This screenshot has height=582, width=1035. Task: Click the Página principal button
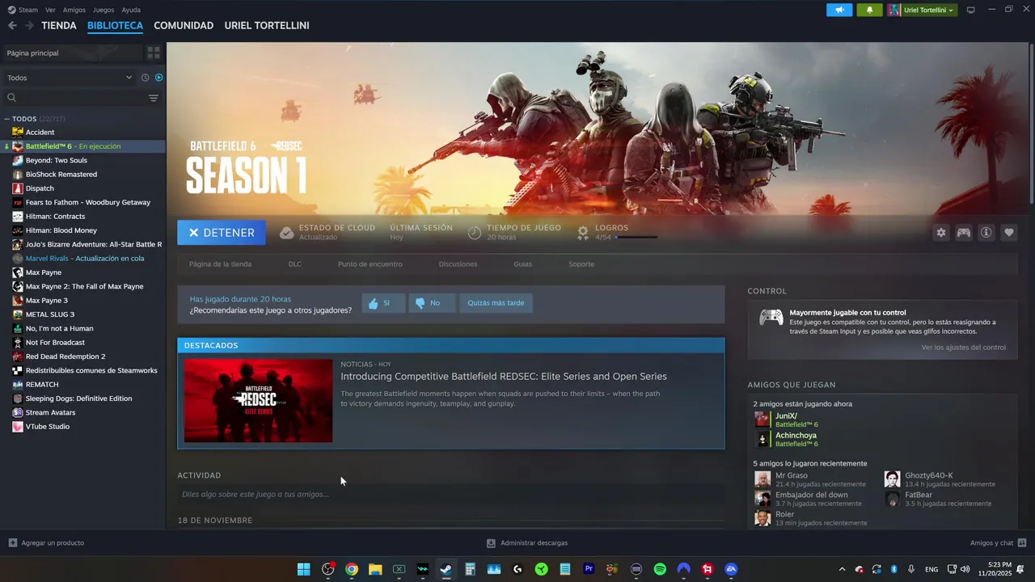coord(73,53)
